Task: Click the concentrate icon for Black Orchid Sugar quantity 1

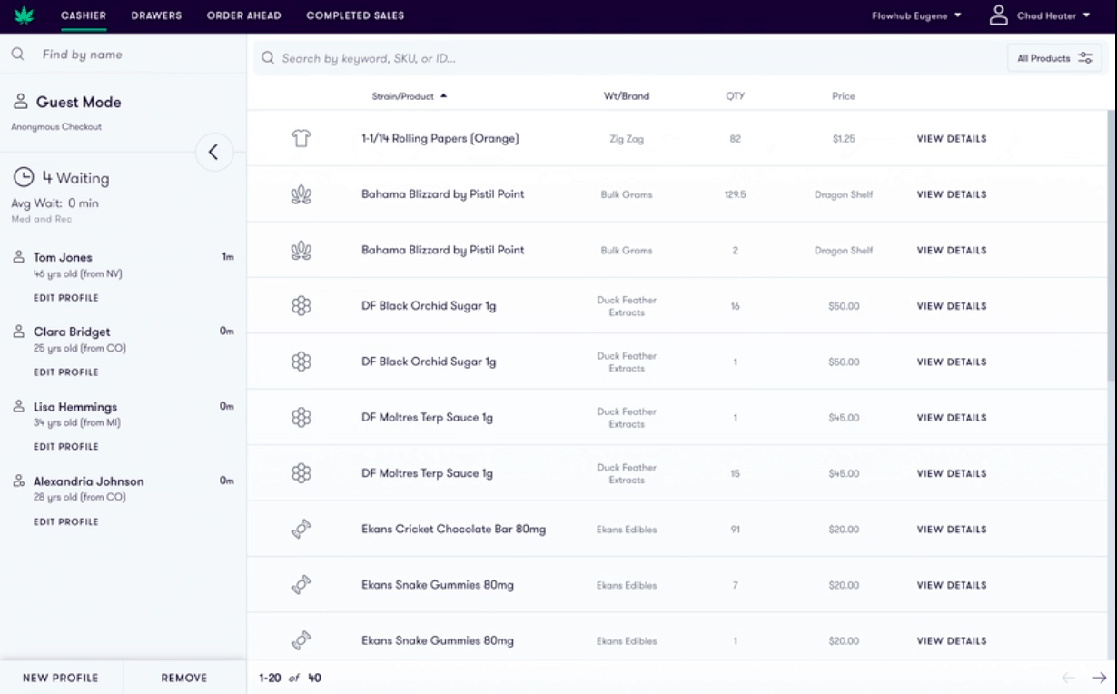Action: (301, 362)
